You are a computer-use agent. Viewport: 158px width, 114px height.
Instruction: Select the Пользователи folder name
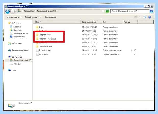(46, 46)
